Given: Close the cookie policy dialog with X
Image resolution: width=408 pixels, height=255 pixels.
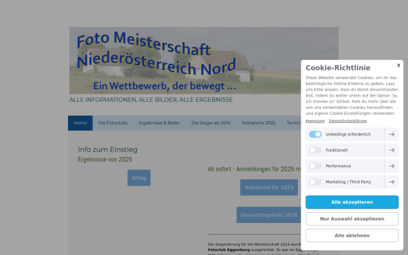Looking at the screenshot, I should point(398,65).
